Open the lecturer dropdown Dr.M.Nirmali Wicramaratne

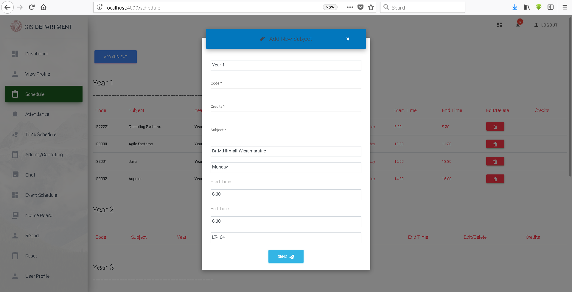286,152
